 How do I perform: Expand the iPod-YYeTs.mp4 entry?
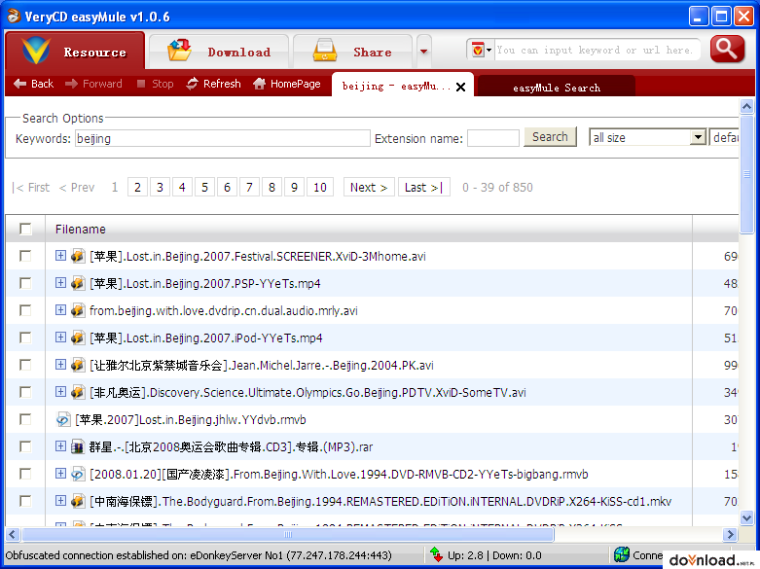[x=60, y=337]
